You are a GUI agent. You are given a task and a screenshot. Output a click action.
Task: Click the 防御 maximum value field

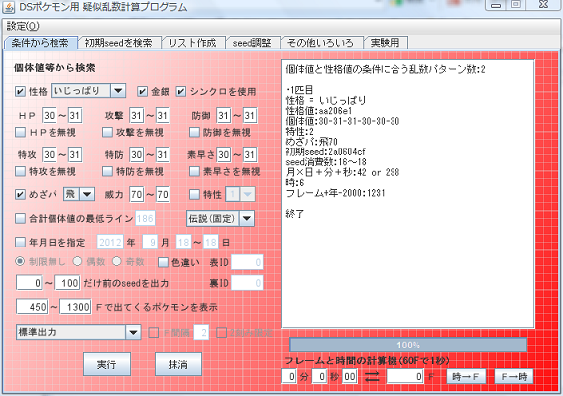250,115
